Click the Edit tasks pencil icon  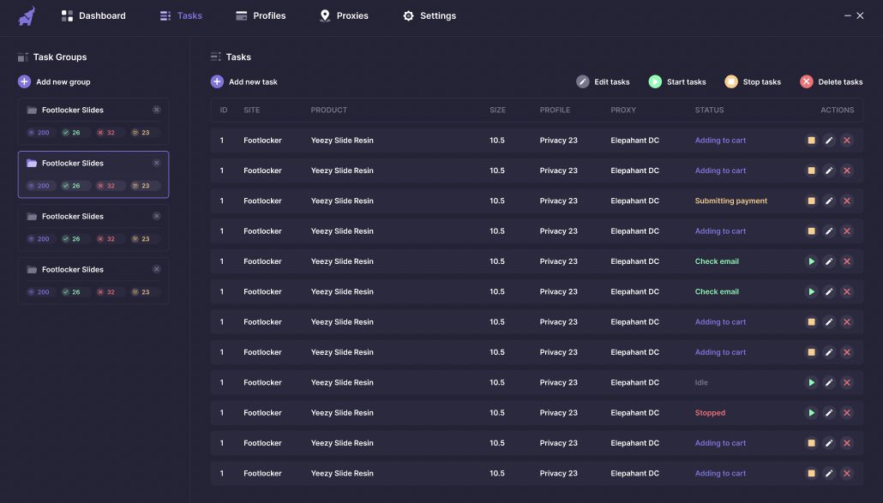(584, 81)
